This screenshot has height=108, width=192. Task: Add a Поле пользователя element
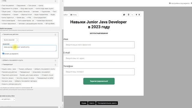coord(7,5)
